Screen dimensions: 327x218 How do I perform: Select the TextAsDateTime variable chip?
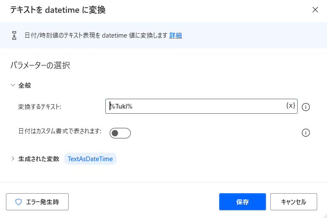point(90,159)
